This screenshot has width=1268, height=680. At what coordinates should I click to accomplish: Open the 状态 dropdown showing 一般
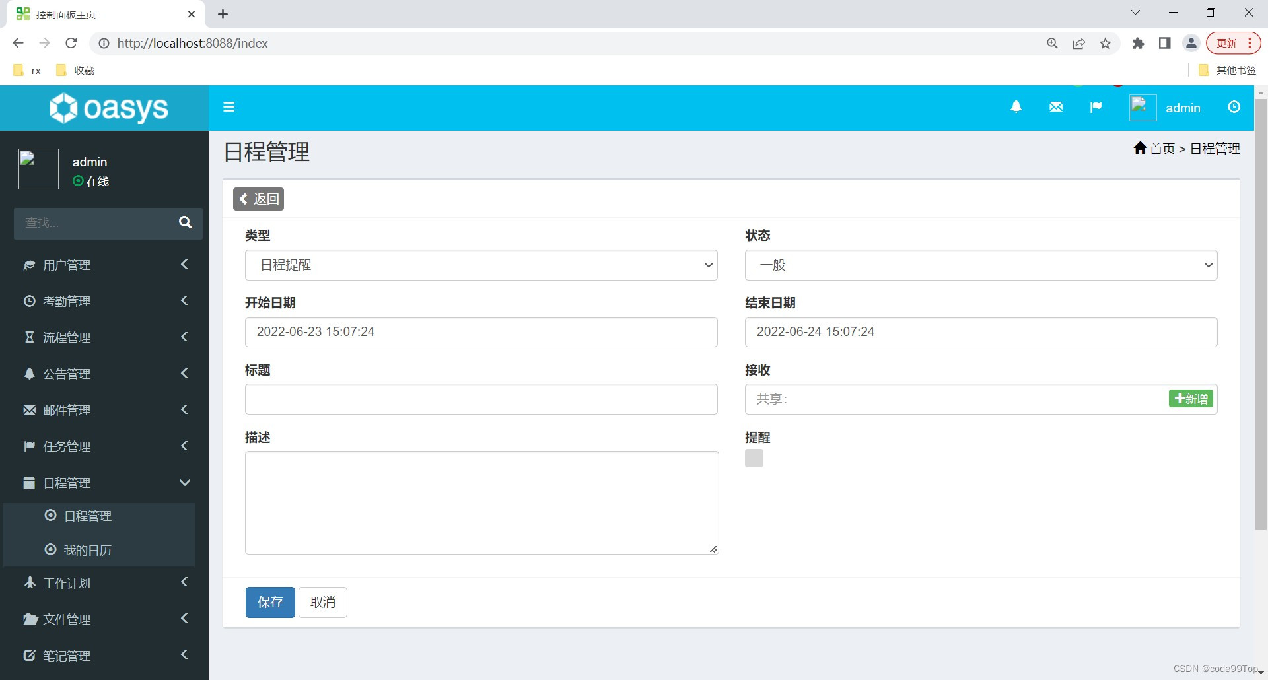point(981,265)
